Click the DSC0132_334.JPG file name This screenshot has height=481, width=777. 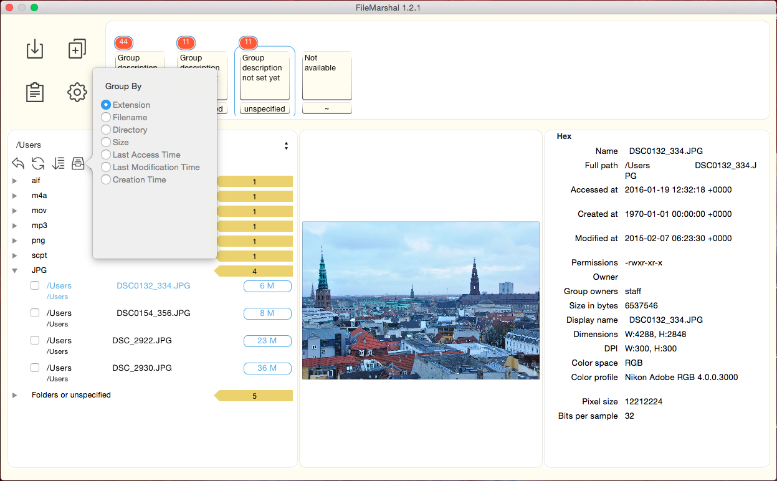coord(153,285)
